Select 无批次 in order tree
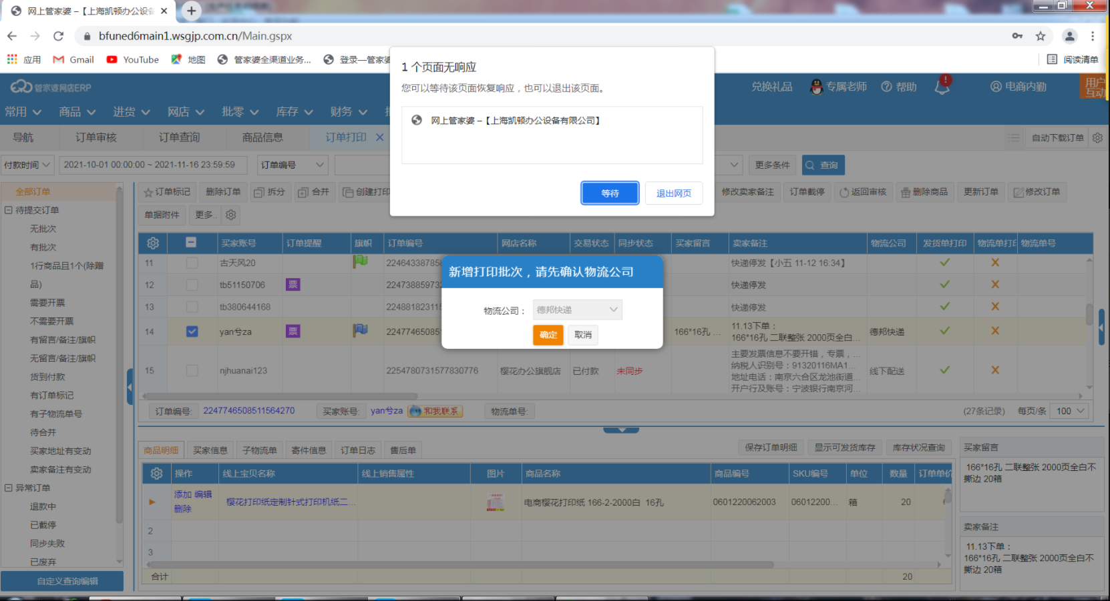 click(x=43, y=229)
